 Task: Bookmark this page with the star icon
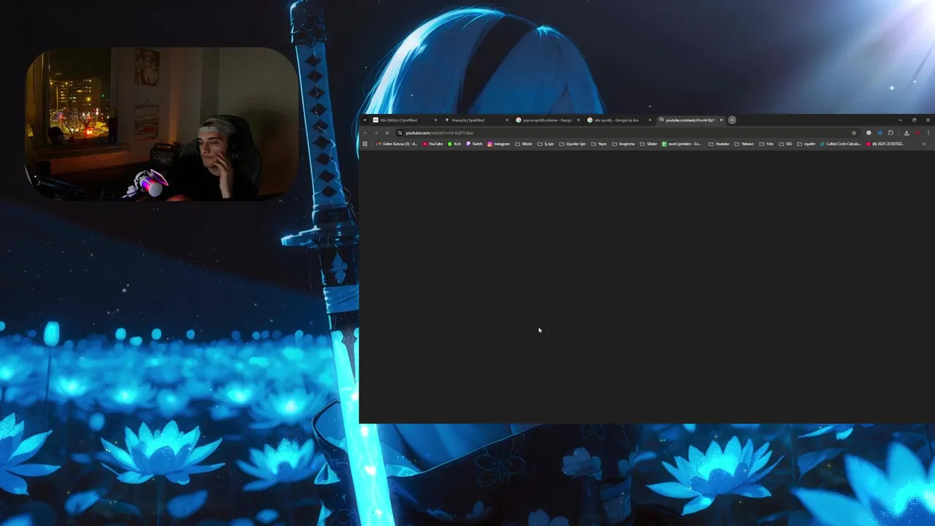[x=854, y=133]
